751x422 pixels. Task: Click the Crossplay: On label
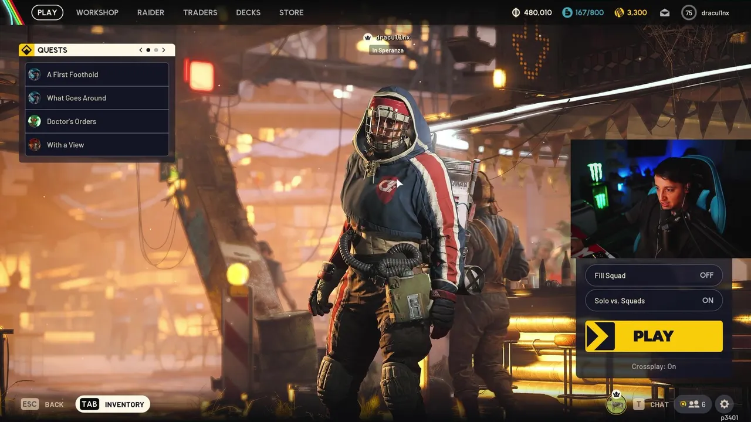(654, 366)
